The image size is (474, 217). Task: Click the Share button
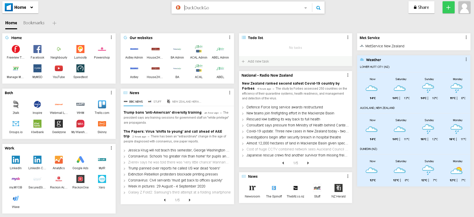[x=421, y=8]
